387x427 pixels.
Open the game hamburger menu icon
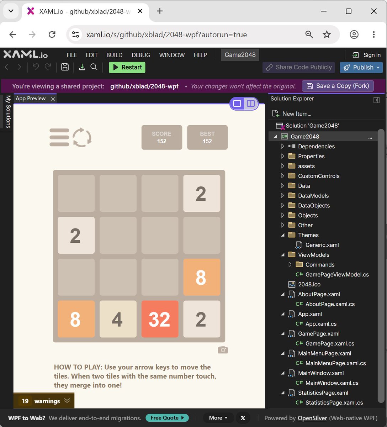pos(59,137)
